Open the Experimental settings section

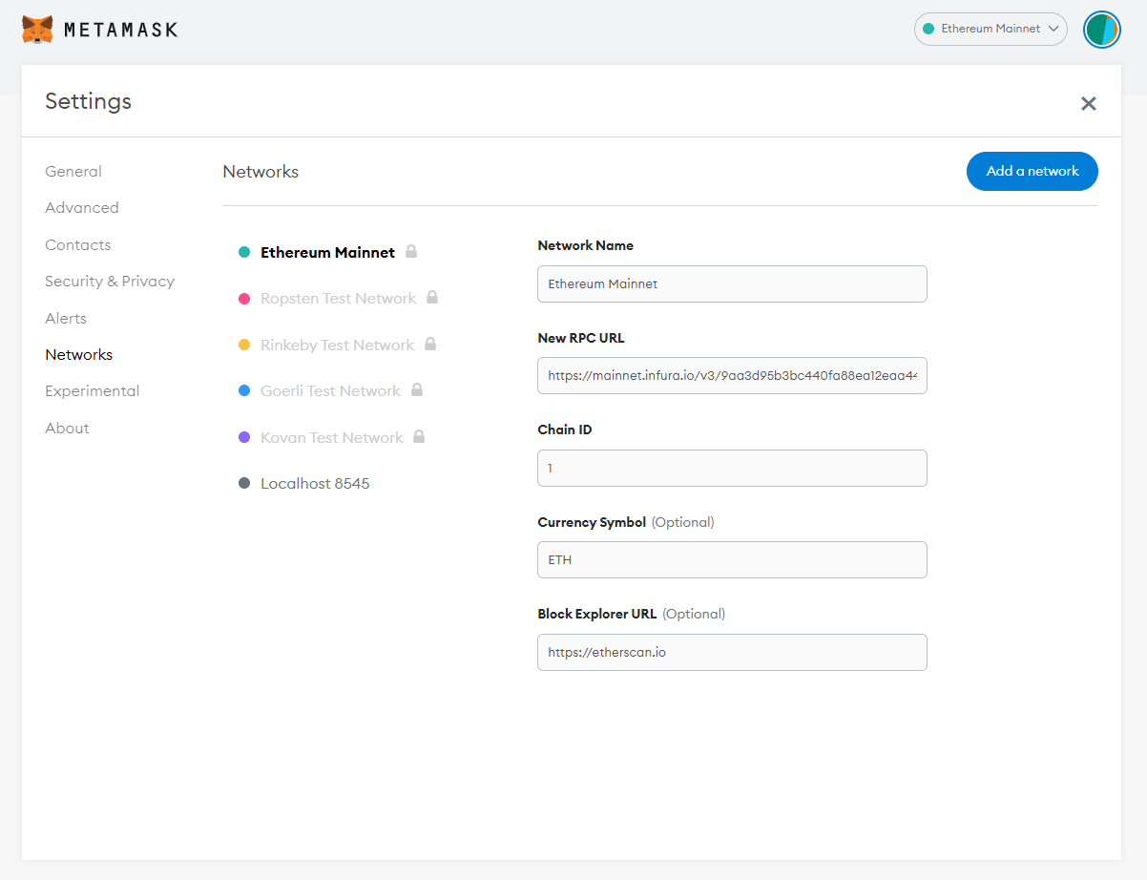pos(92,390)
